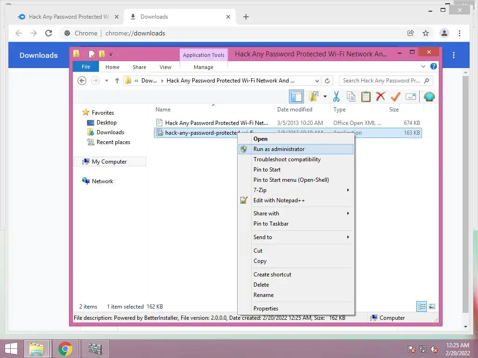This screenshot has width=478, height=358.
Task: Sort by the Size column header
Action: pyautogui.click(x=405, y=109)
